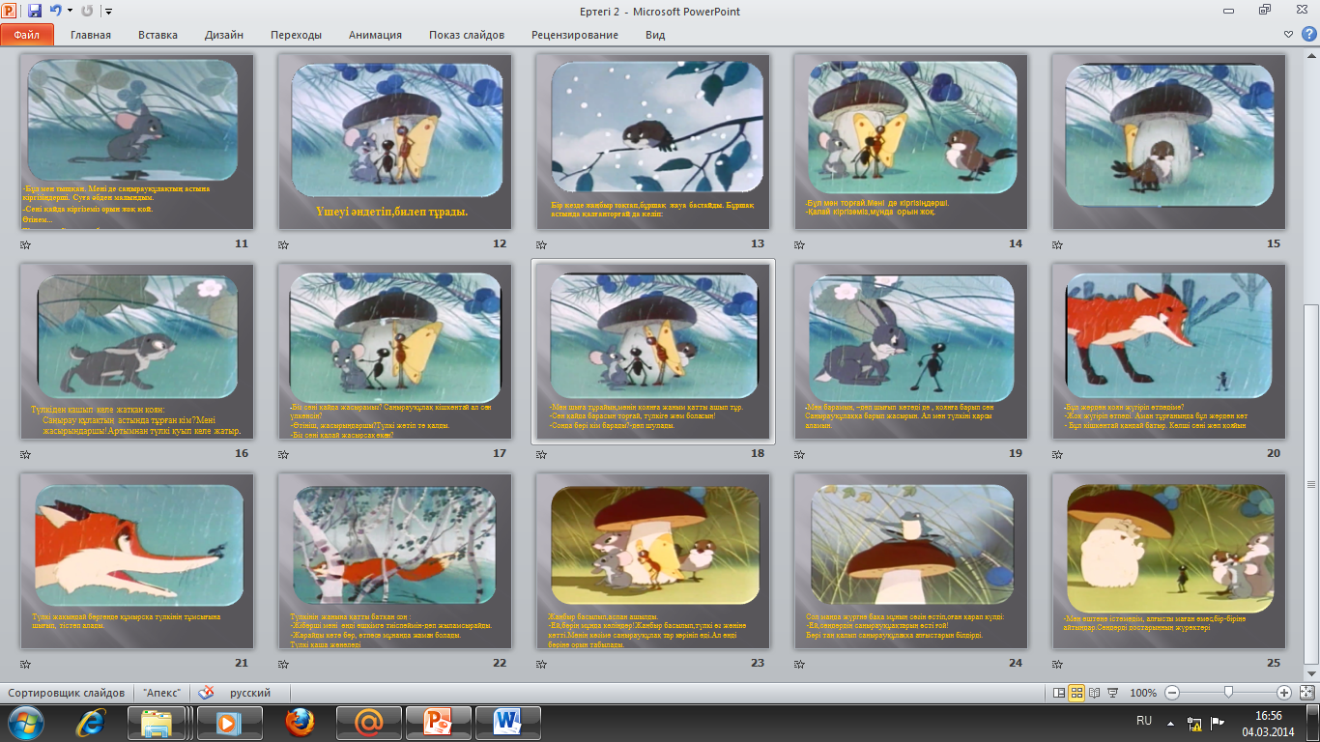Start slide show from status bar icon
This screenshot has width=1320, height=742.
point(1112,693)
